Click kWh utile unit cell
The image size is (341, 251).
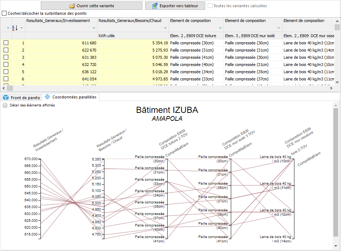[x=133, y=36]
